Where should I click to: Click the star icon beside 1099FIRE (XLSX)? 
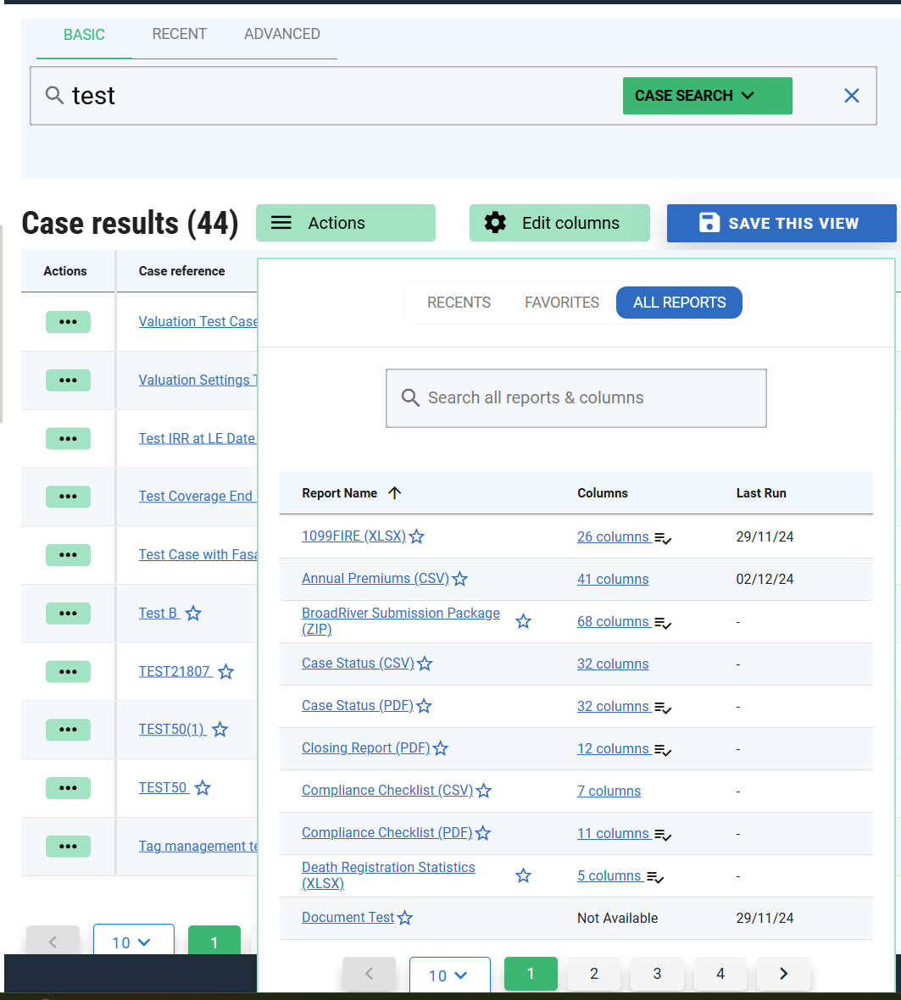coord(417,537)
